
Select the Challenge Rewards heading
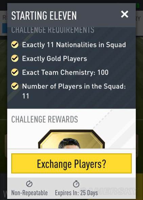(x=45, y=119)
